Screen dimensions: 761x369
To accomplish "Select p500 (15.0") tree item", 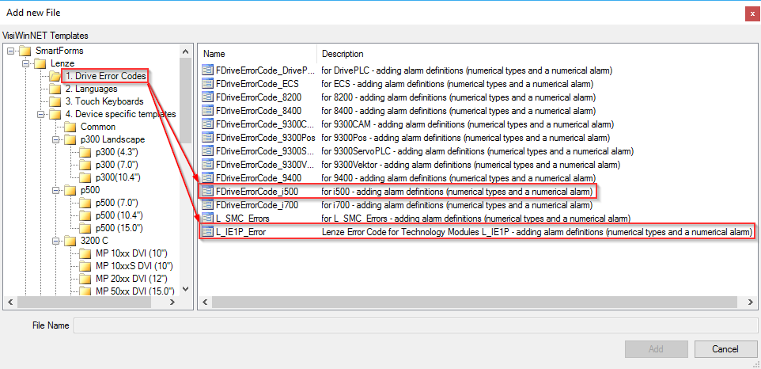I will [x=119, y=228].
